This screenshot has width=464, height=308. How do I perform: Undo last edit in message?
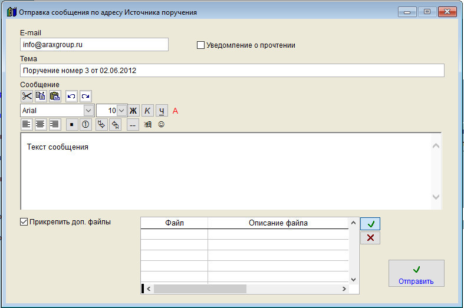point(71,96)
